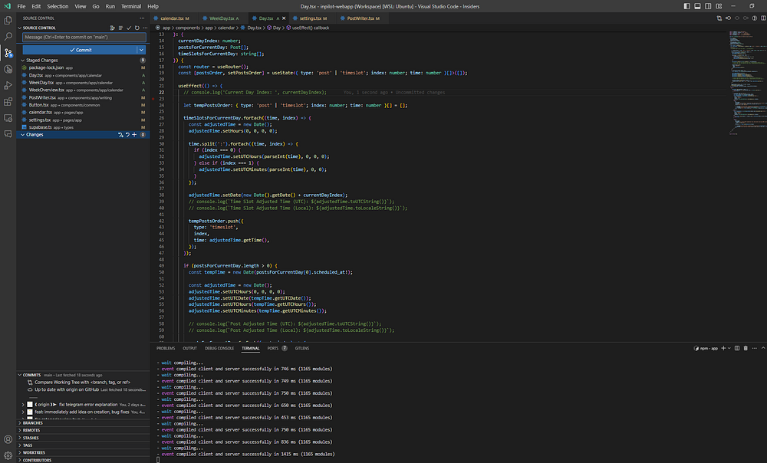Click the refresh icon in Source Control header
This screenshot has height=463, width=767.
coord(136,28)
